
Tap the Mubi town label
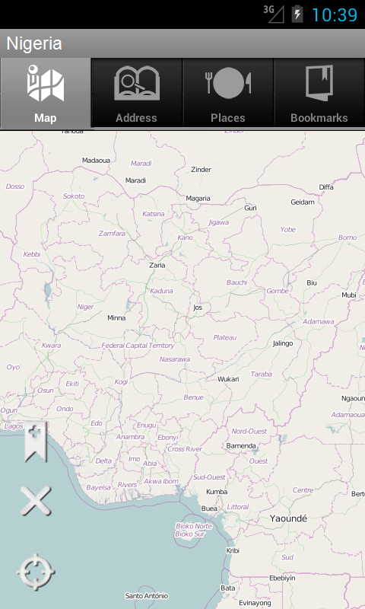tap(349, 295)
